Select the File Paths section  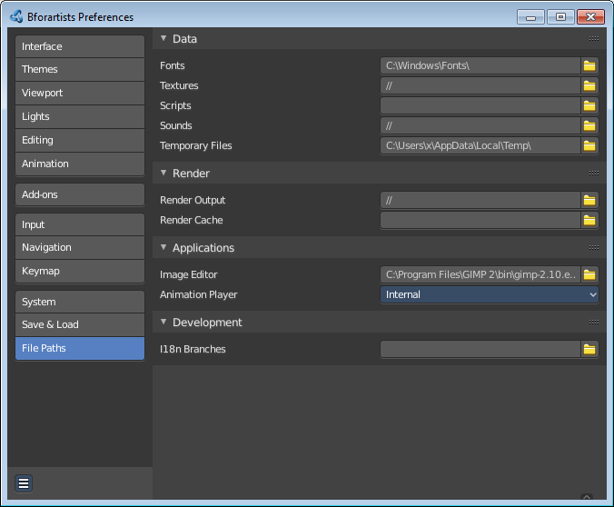(80, 348)
